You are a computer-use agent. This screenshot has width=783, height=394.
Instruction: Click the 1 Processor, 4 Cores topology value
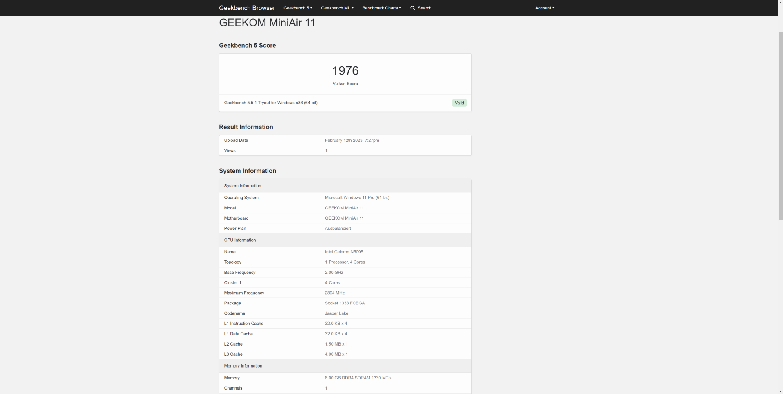click(345, 262)
